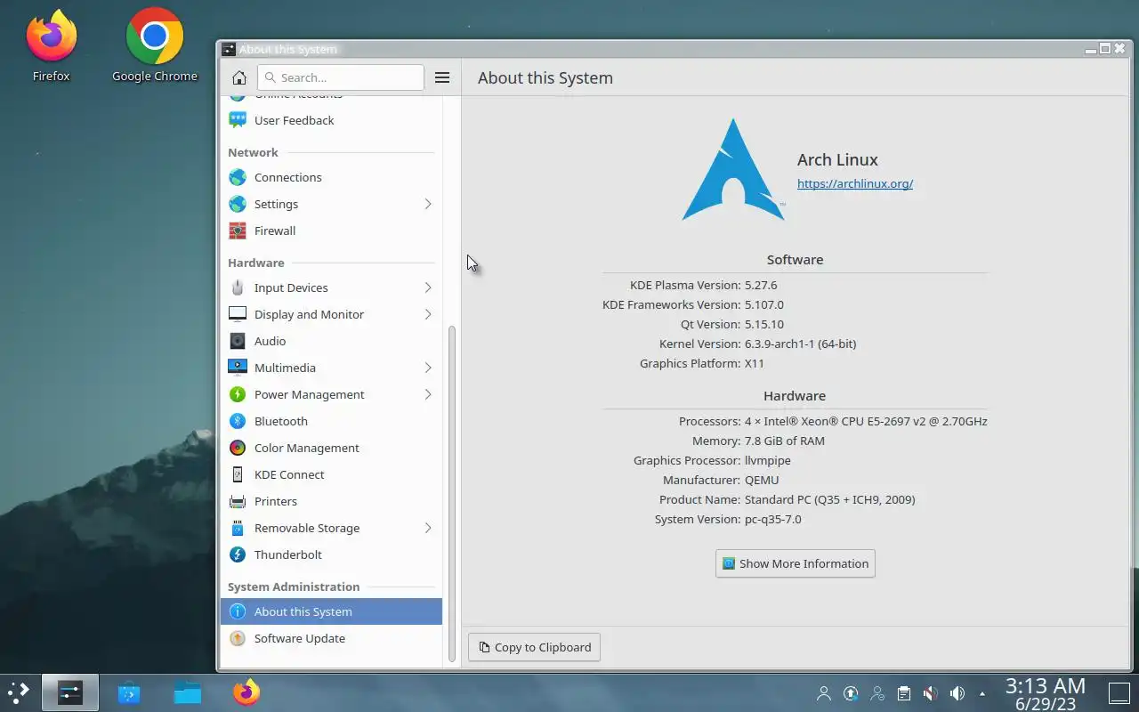
Task: Click the System Version value pc-q35-7.0
Action: click(x=773, y=519)
